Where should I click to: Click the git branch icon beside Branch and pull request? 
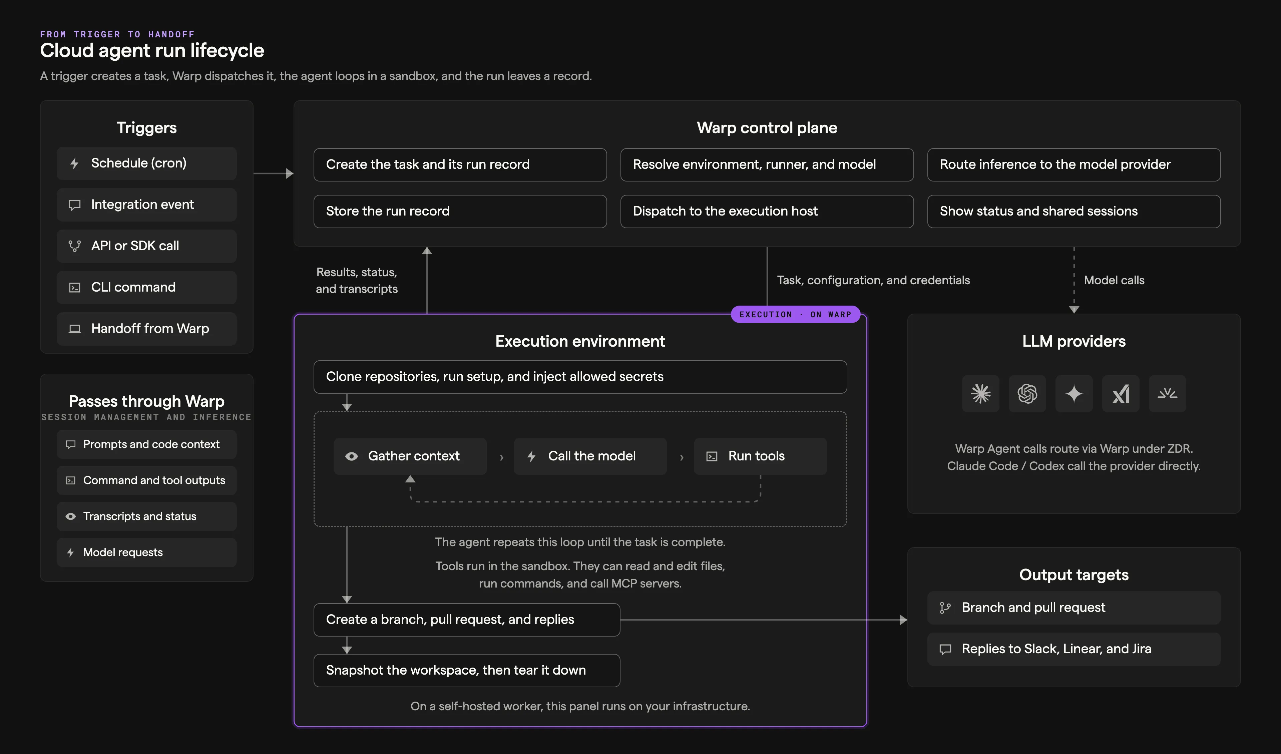(945, 608)
